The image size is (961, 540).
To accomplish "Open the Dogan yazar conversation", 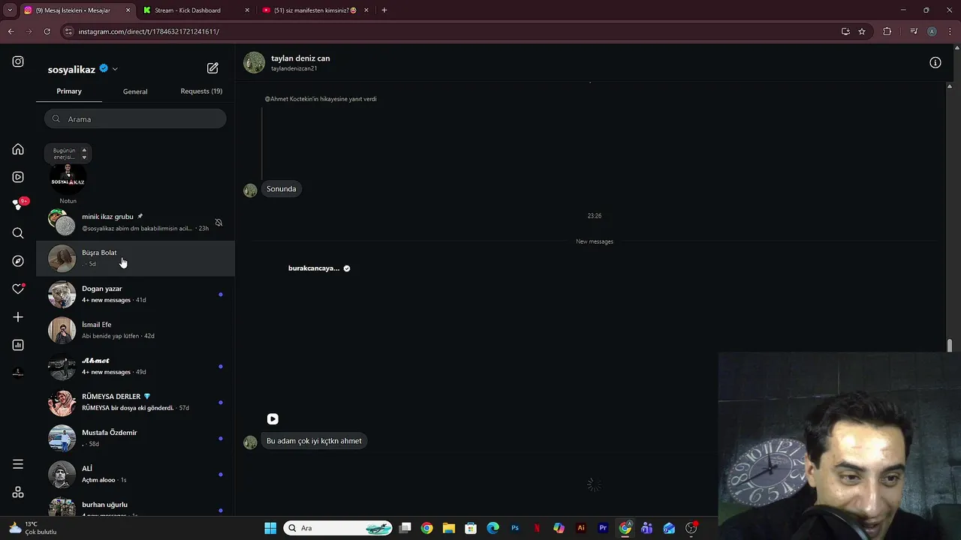I will point(135,294).
